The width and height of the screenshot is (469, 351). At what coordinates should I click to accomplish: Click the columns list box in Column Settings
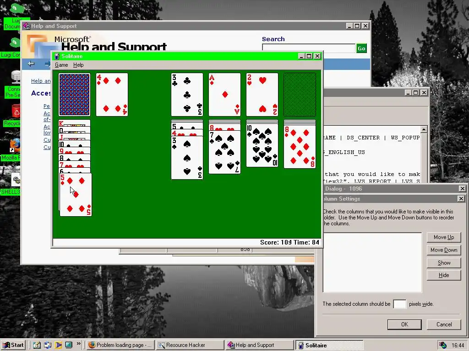[372, 262]
